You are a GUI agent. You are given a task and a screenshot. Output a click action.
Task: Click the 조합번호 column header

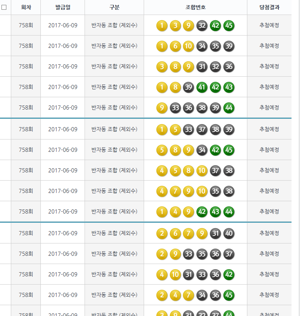pos(195,7)
